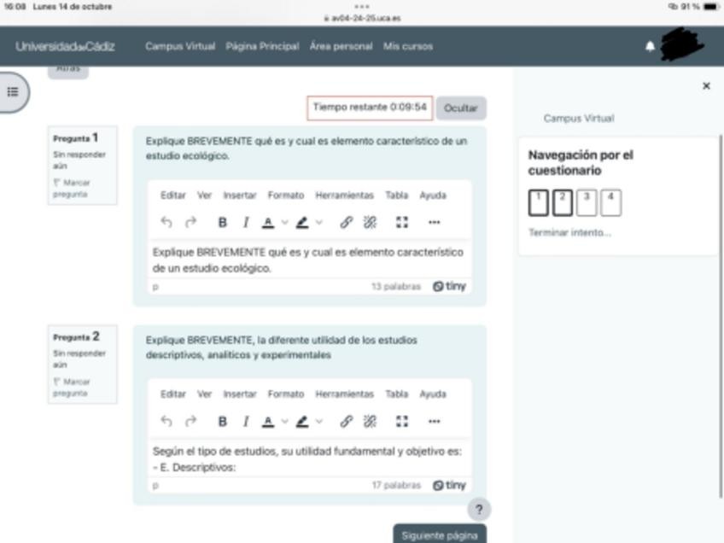724x543 pixels.
Task: Open Mis cursos in navigation bar
Action: (x=408, y=46)
